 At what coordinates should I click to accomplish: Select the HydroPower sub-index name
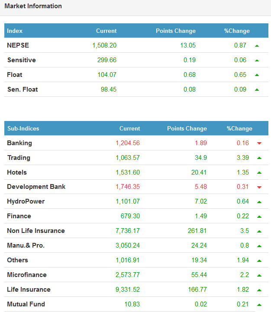(26, 201)
